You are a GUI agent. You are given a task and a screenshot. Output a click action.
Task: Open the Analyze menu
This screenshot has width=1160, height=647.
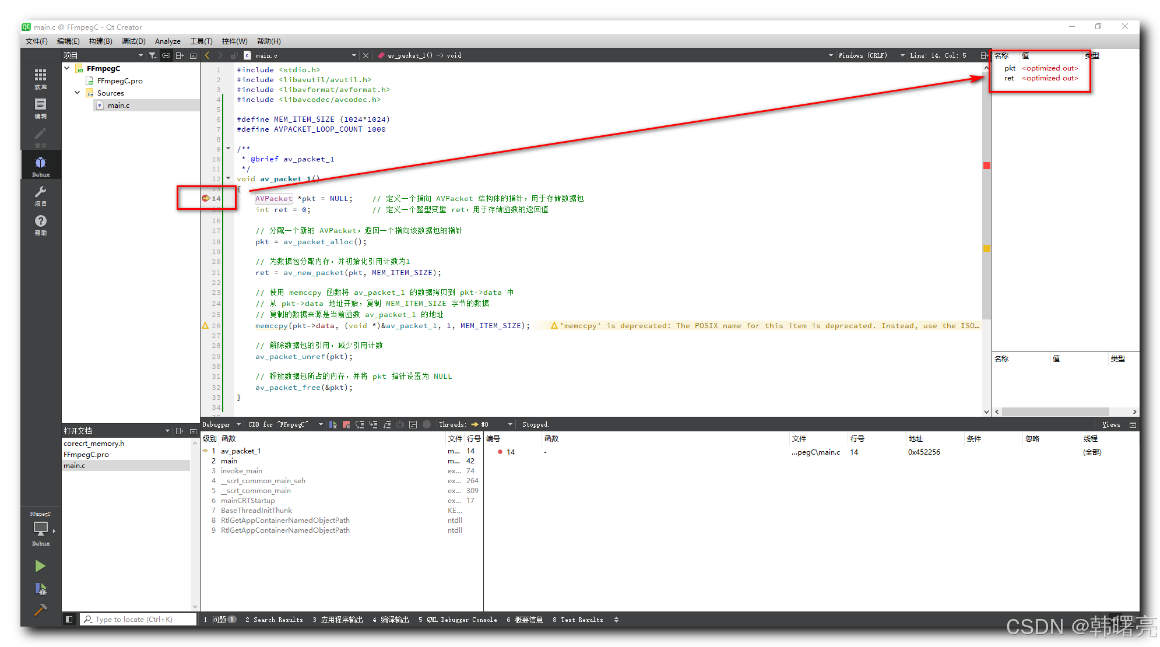(x=167, y=41)
